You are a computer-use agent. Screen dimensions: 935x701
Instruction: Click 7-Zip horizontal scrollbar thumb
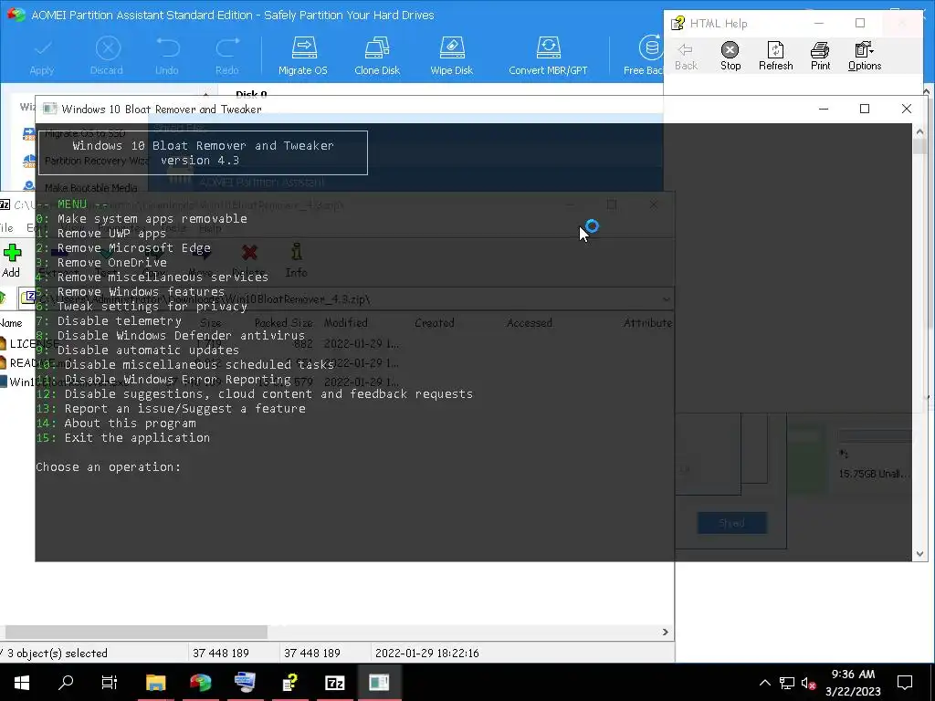[136, 632]
